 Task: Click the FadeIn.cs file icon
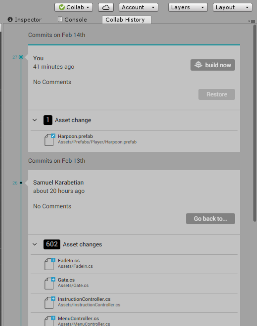pos(49,264)
